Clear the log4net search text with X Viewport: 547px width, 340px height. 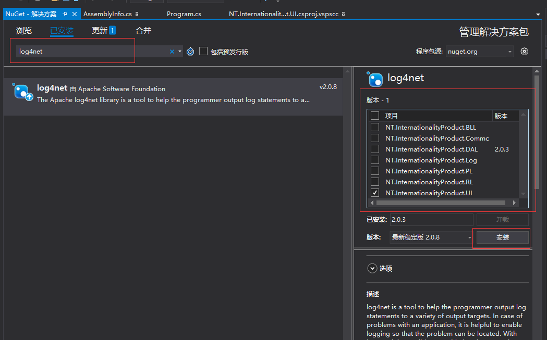click(172, 52)
